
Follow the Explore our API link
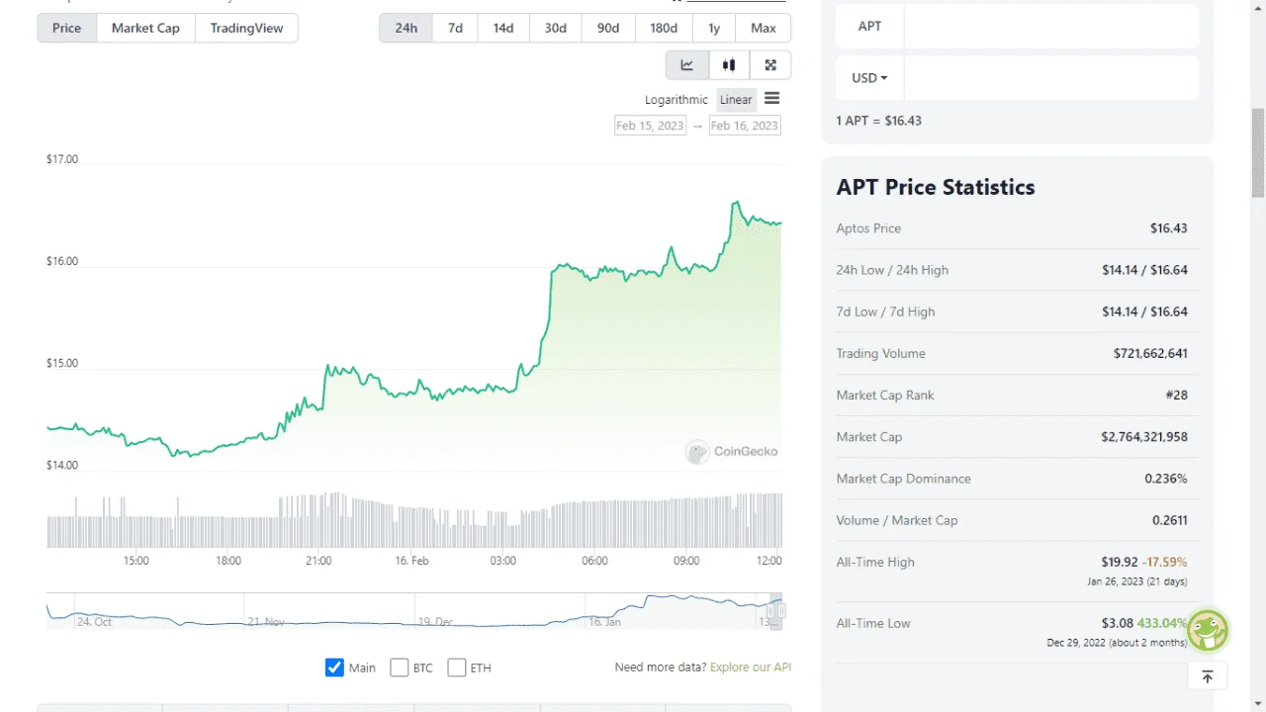click(x=751, y=667)
